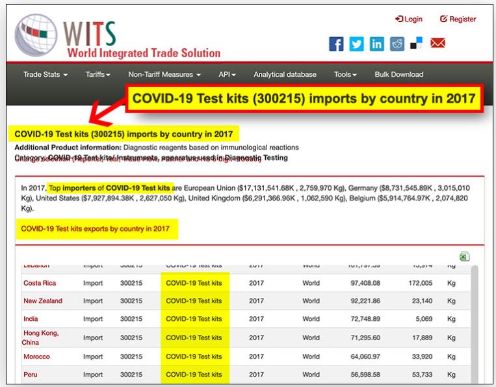Share page on LinkedIn icon
The width and height of the screenshot is (496, 387).
coord(377,44)
